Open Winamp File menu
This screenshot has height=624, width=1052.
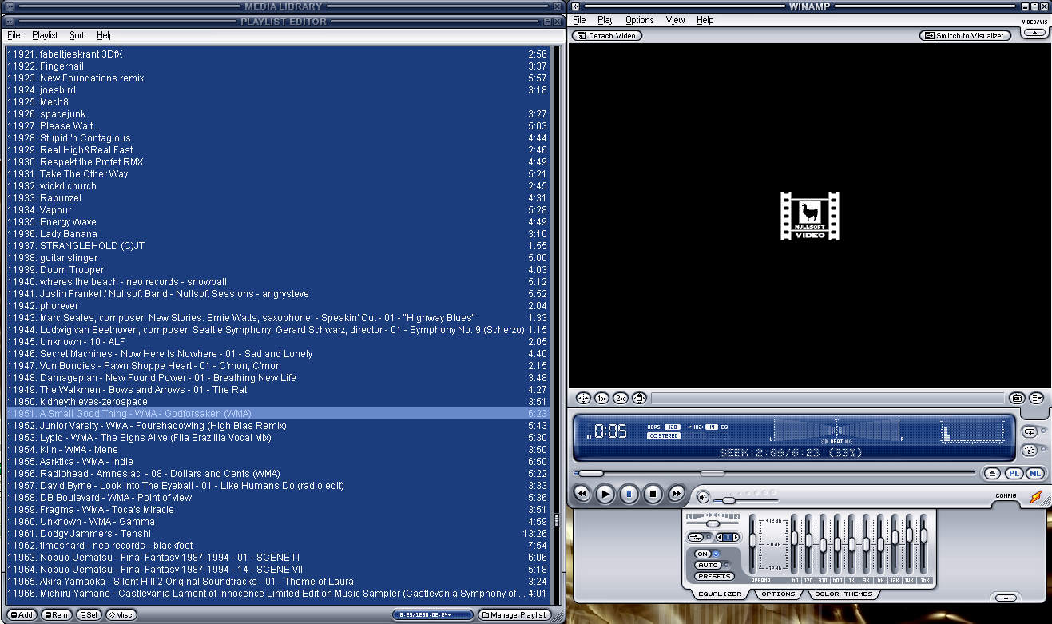pos(579,20)
